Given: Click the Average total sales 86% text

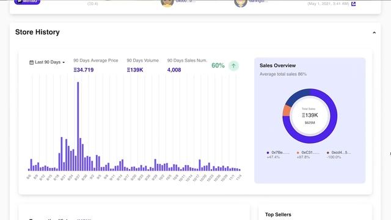Looking at the screenshot, I should click(283, 74).
